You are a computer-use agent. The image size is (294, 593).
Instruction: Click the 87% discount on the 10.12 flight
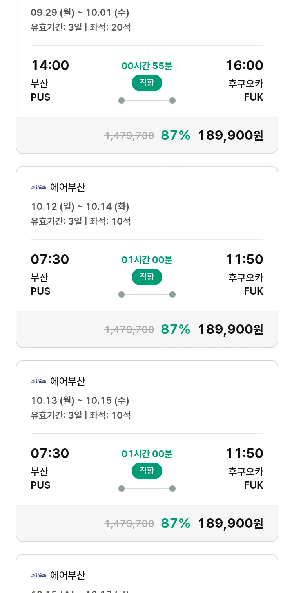coord(175,329)
